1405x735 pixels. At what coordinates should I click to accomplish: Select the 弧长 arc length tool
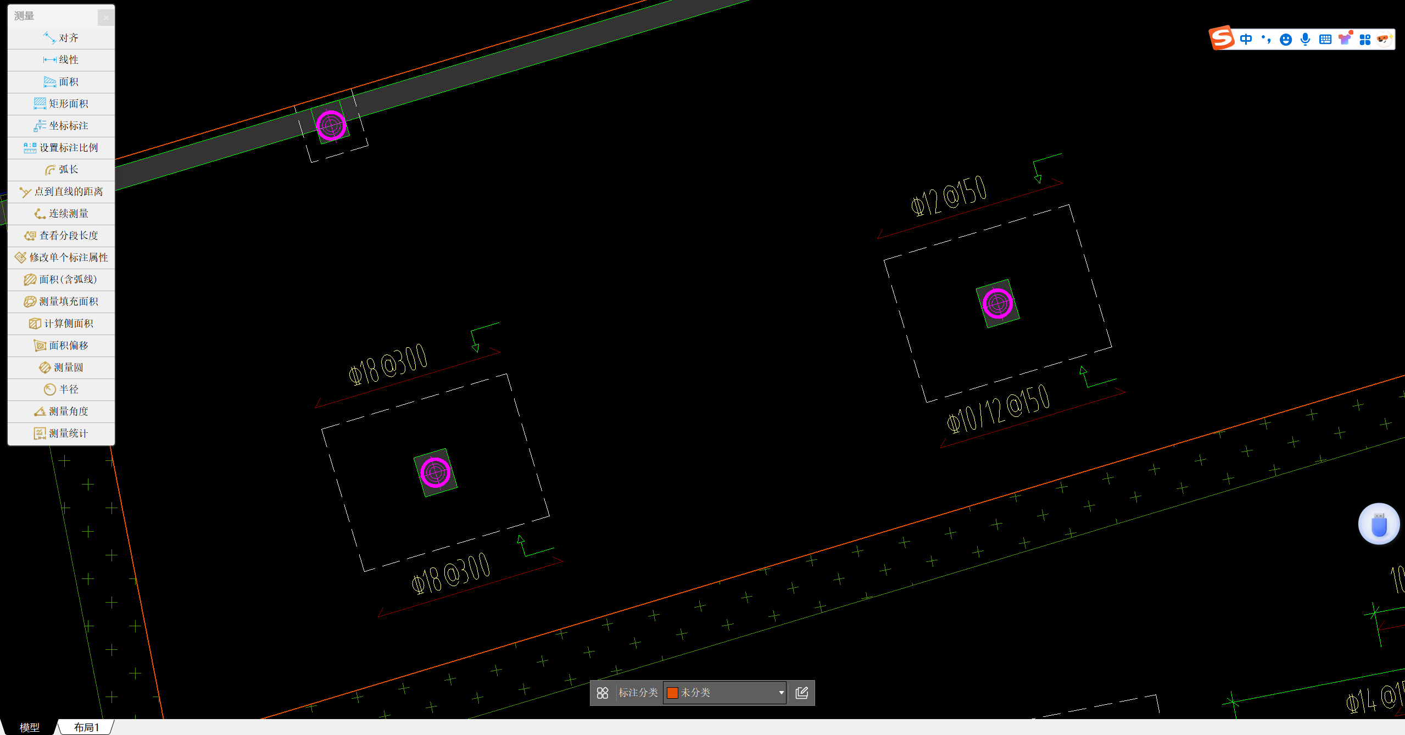coord(61,170)
